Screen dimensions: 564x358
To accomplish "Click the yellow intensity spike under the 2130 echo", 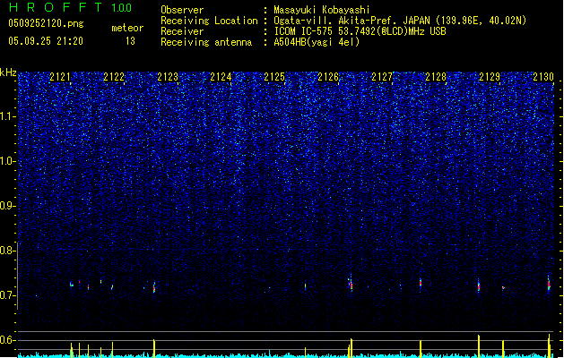I will tap(550, 345).
